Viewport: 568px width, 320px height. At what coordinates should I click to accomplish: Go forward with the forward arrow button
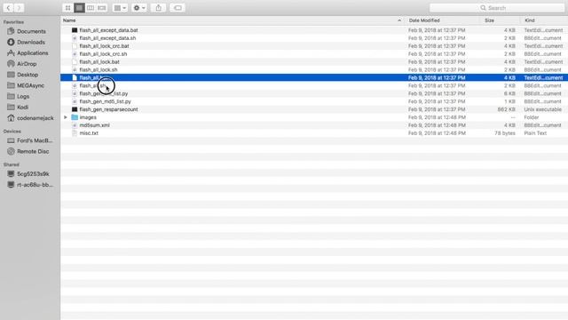point(19,8)
